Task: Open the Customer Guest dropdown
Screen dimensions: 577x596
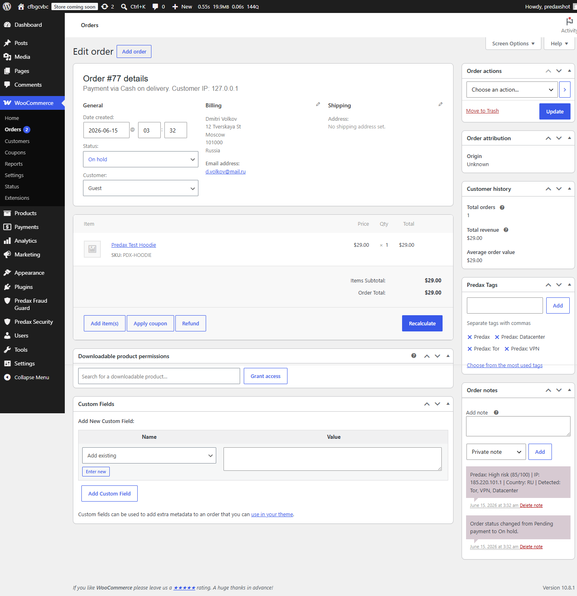Action: 141,188
